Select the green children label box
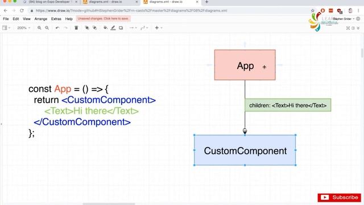The height and width of the screenshot is (205, 364). 288,105
